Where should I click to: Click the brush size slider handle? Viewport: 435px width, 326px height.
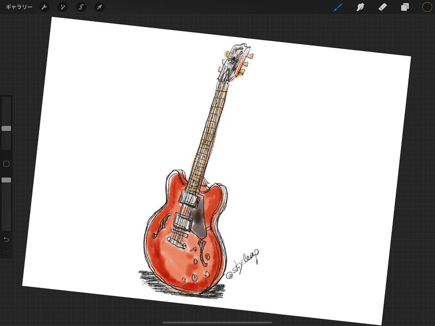pyautogui.click(x=7, y=129)
